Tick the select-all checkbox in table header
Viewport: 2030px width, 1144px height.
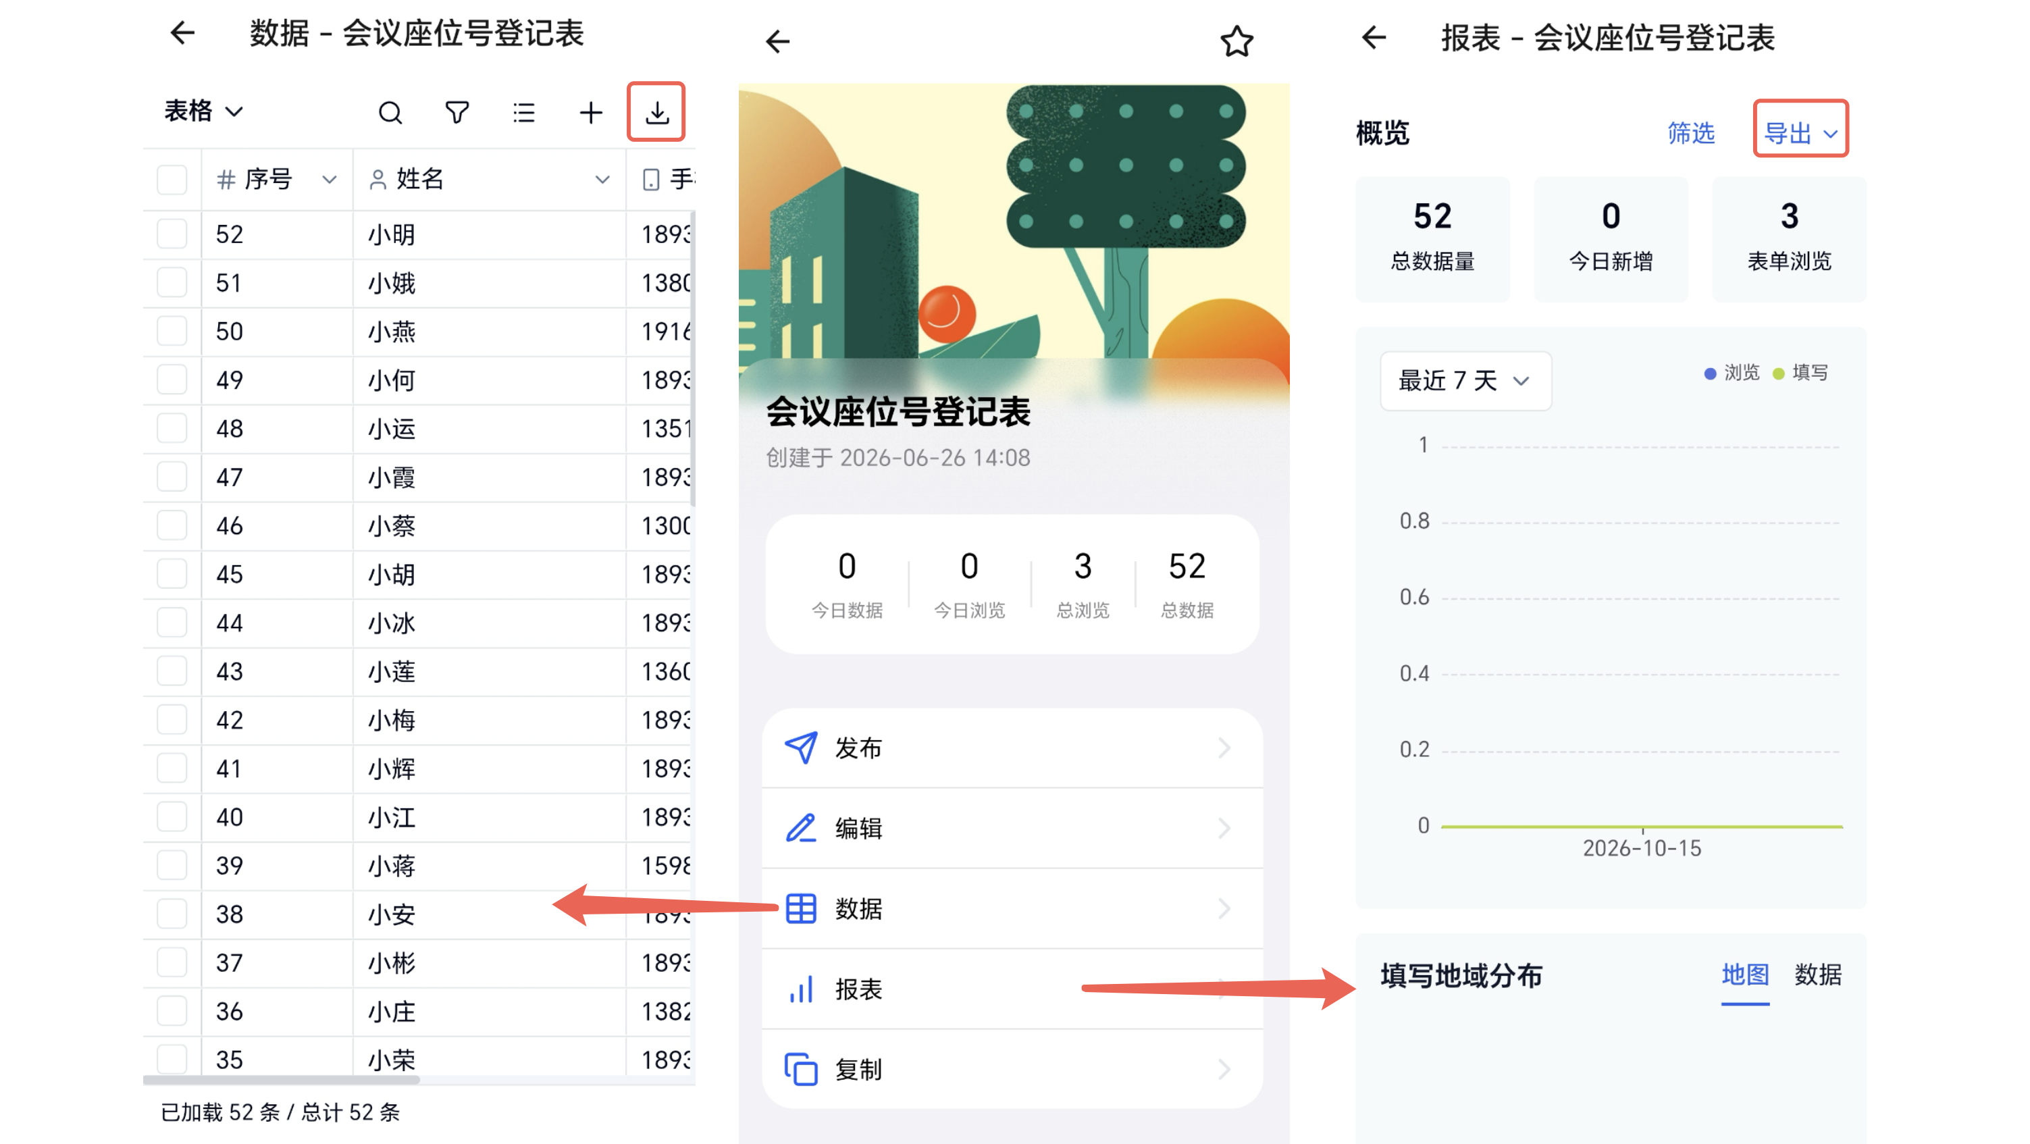pos(172,180)
